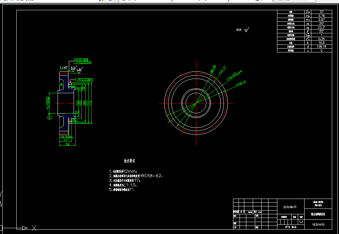Select the 2.97 cell in the parameter table
Viewport: 339px width, 234px height.
point(322,20)
